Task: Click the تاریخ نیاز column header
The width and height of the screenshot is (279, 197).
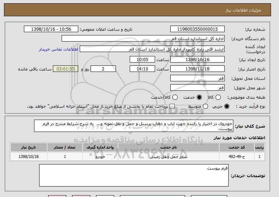Action: pos(29,147)
